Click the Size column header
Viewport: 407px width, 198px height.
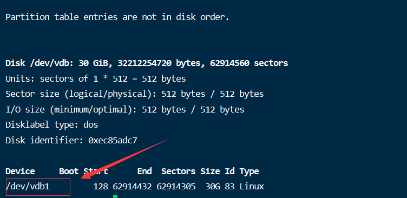[210, 171]
